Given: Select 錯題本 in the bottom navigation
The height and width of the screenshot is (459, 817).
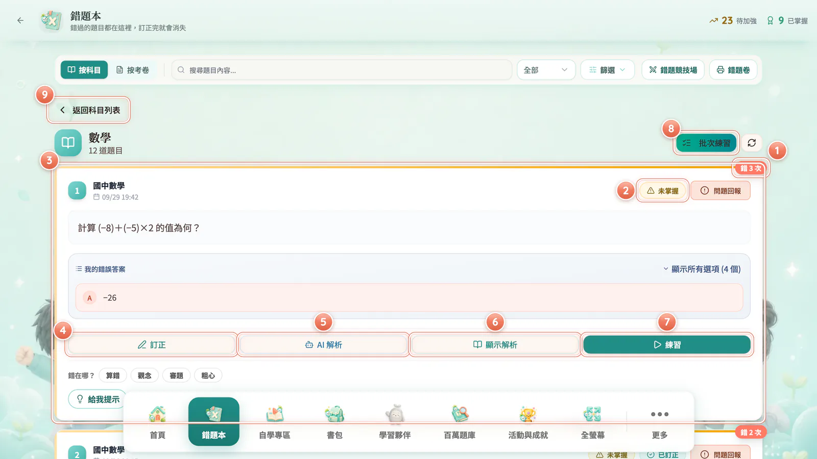Looking at the screenshot, I should point(214,422).
